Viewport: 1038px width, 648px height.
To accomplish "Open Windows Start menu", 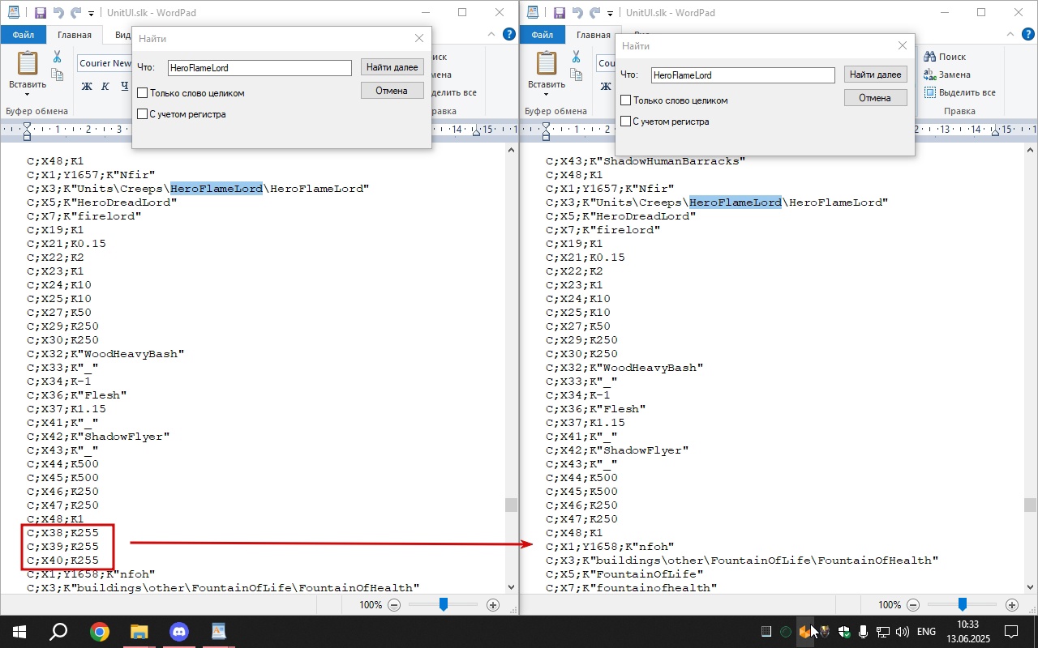I will 19,632.
